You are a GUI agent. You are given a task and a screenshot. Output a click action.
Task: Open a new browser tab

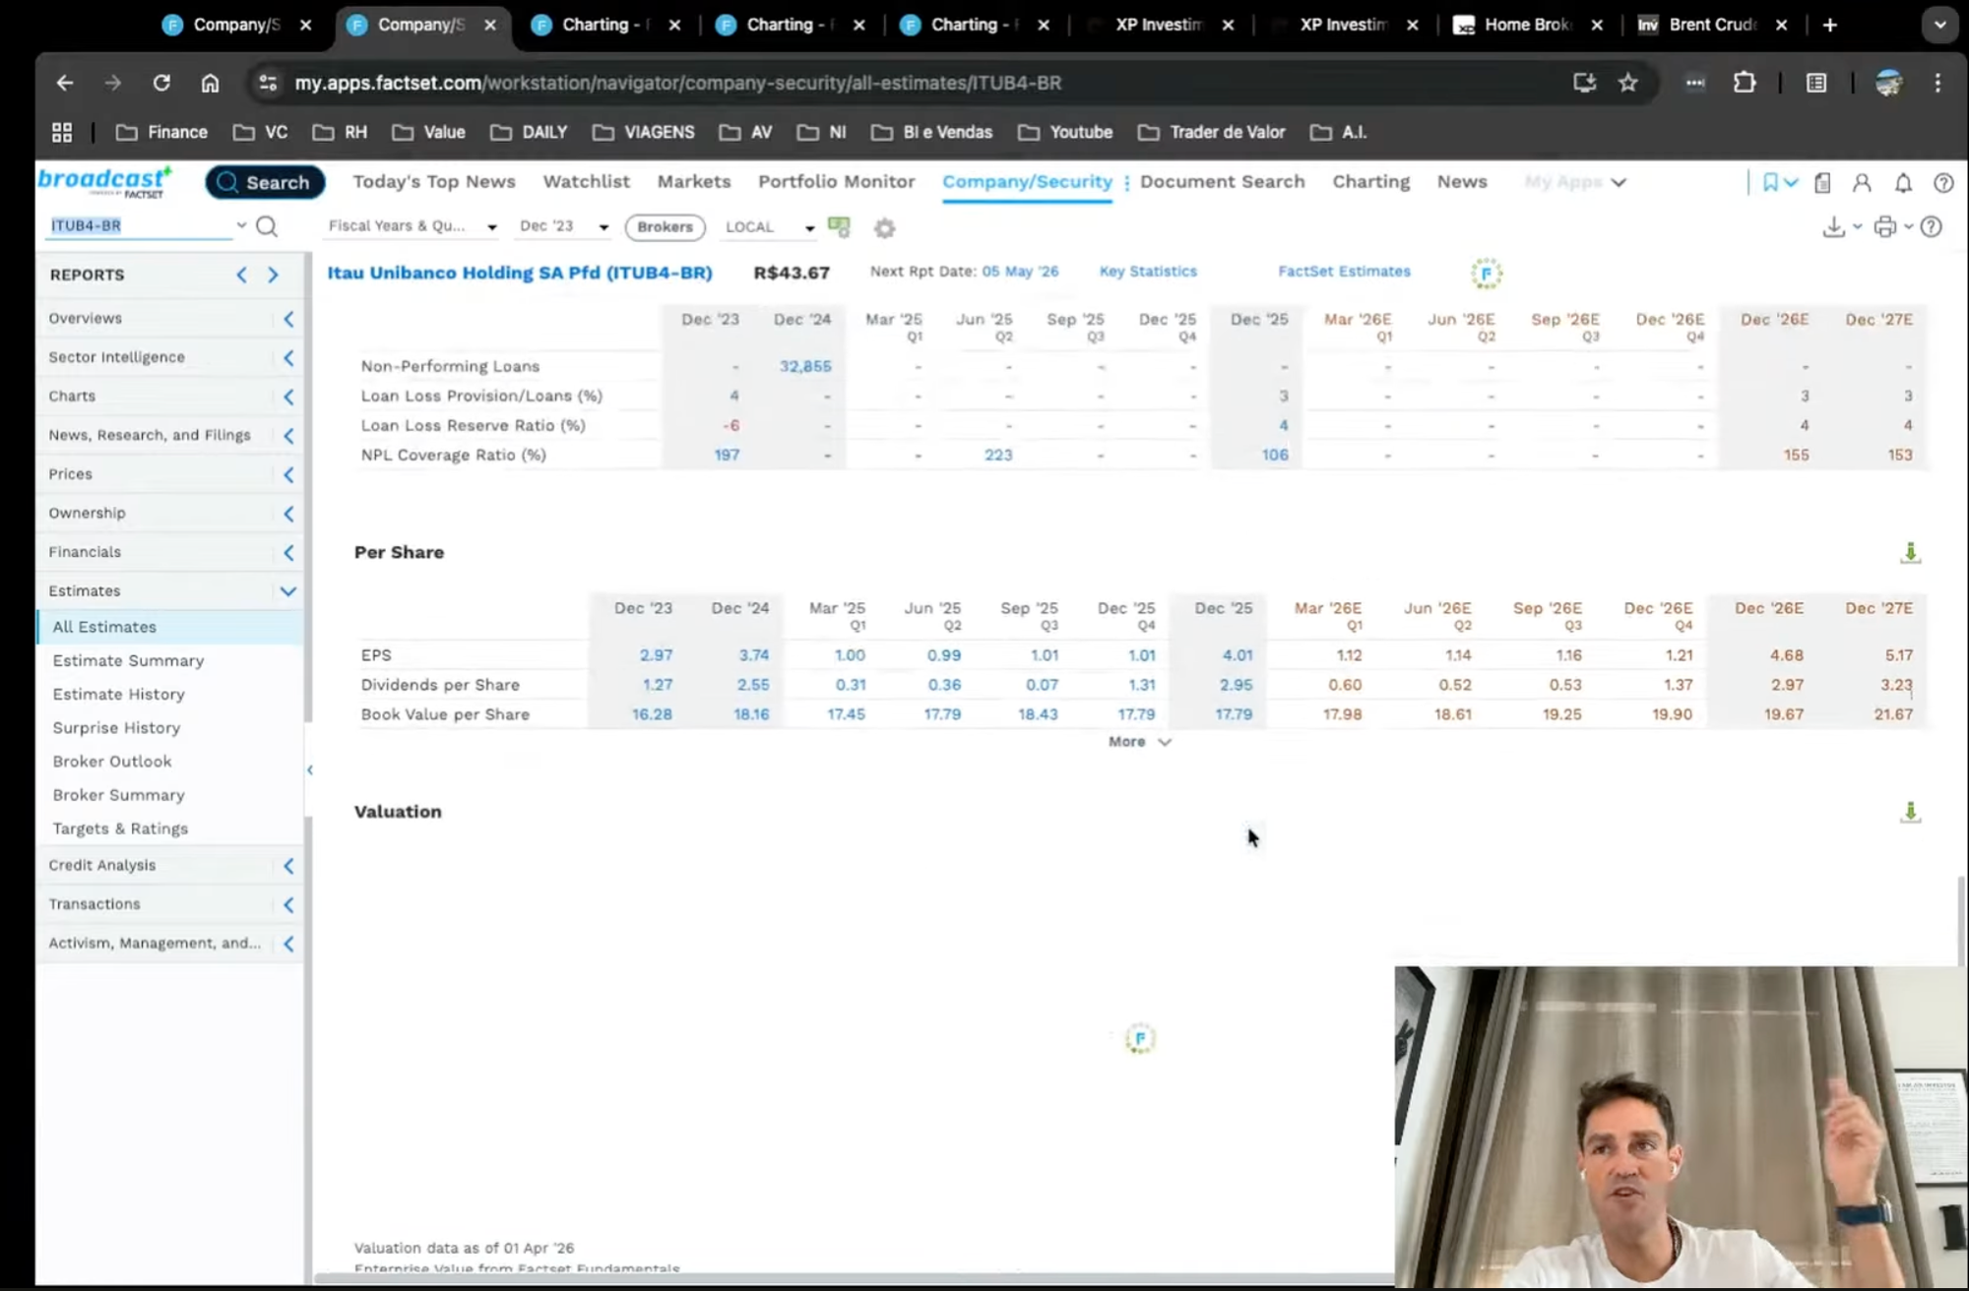pos(1829,25)
